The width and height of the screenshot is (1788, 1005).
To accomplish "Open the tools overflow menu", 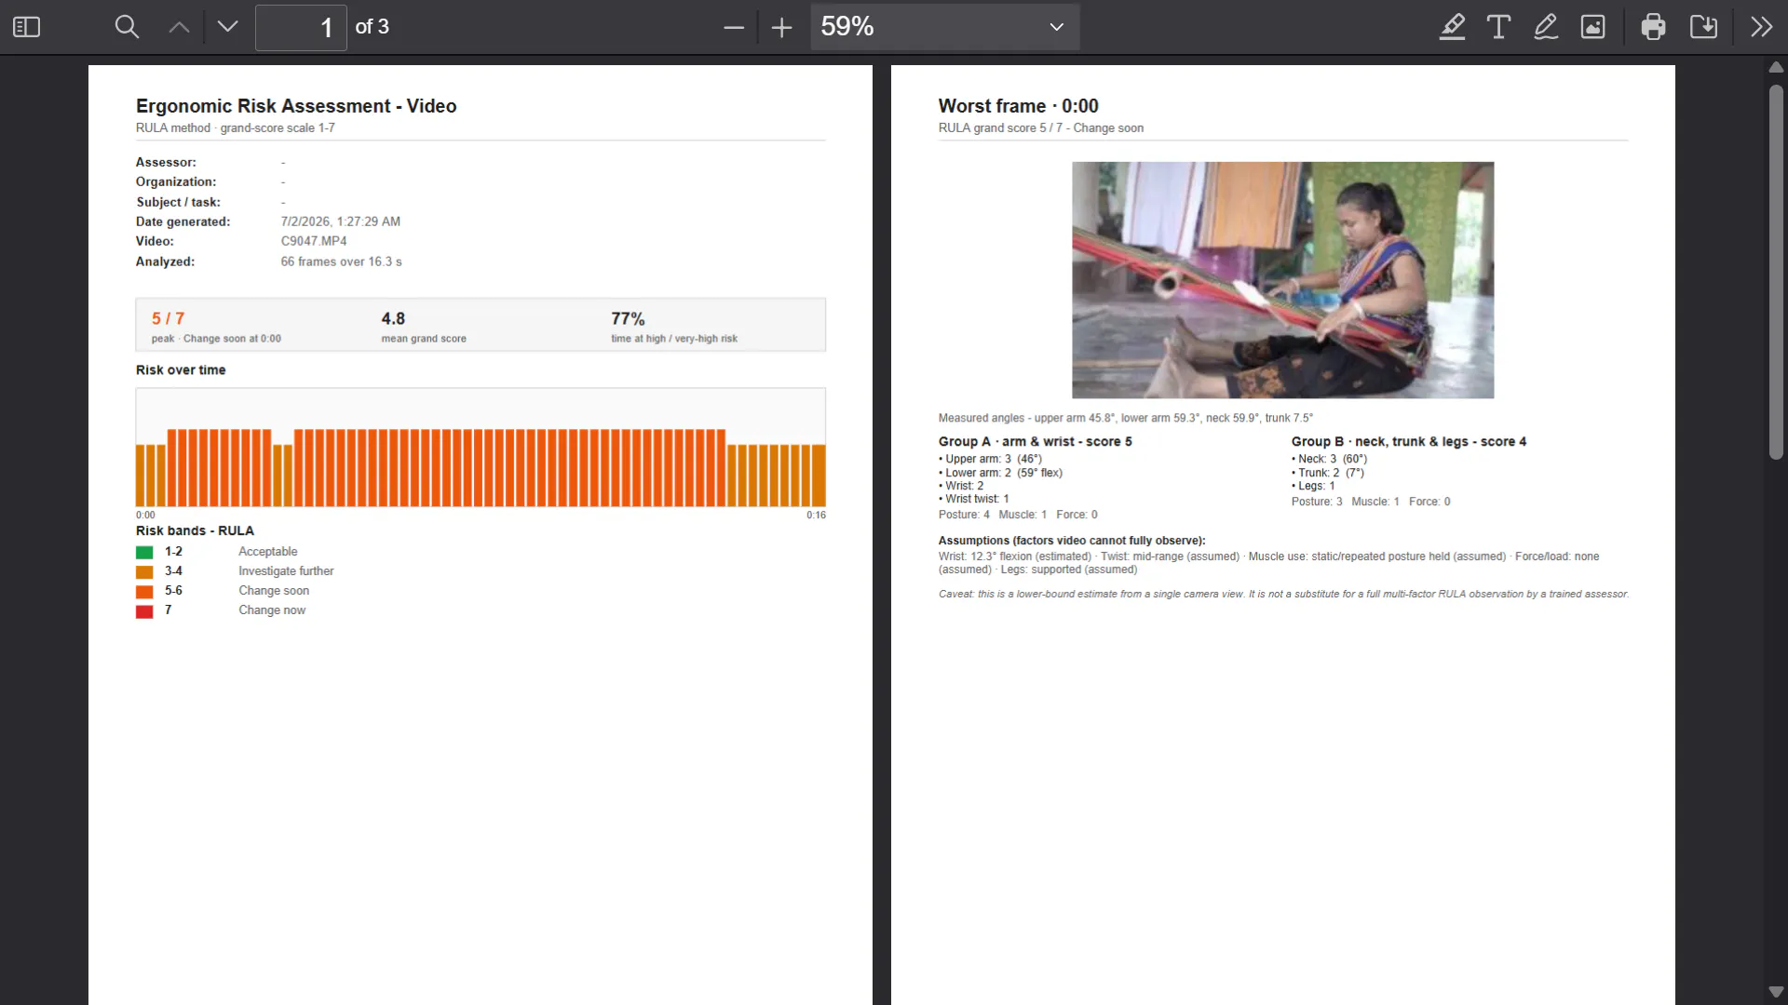I will click(x=1761, y=27).
